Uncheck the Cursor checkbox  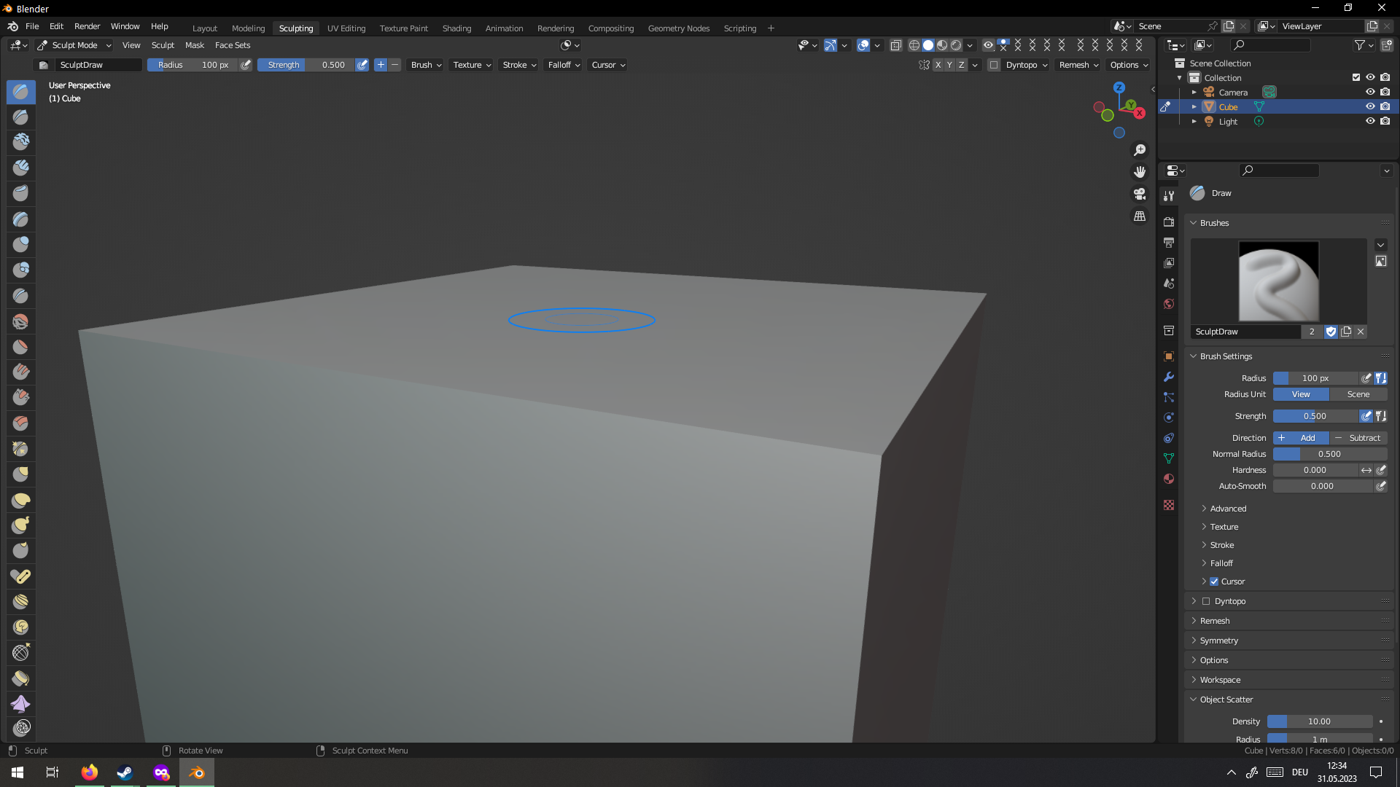click(1214, 582)
